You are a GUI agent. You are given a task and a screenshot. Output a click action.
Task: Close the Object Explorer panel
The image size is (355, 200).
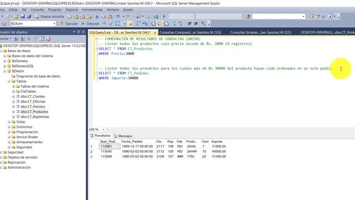point(83,32)
